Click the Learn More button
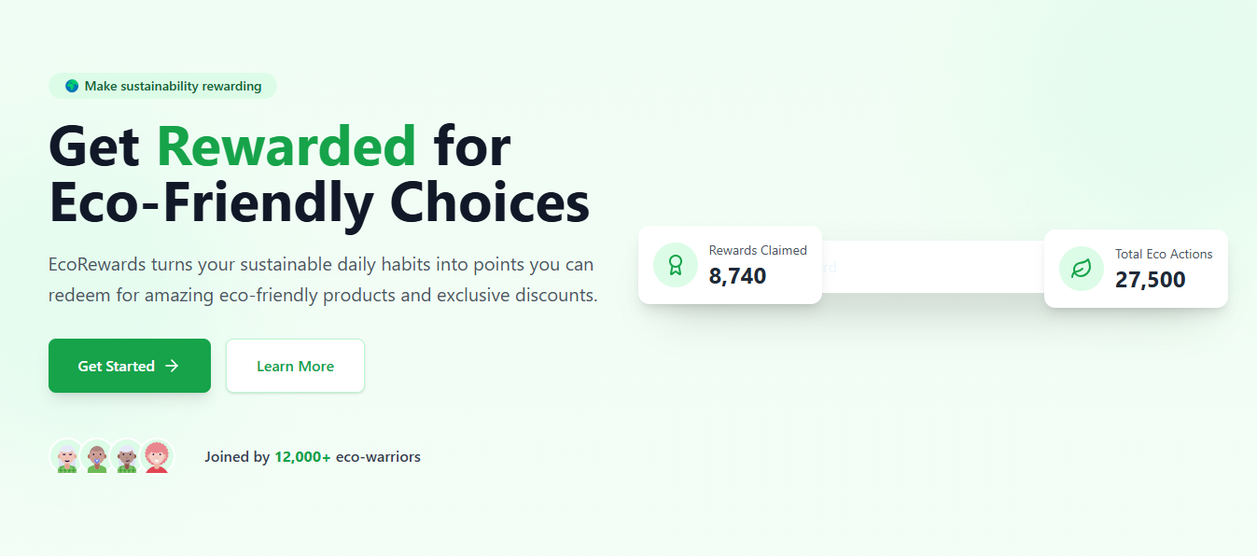This screenshot has width=1257, height=556. (295, 366)
